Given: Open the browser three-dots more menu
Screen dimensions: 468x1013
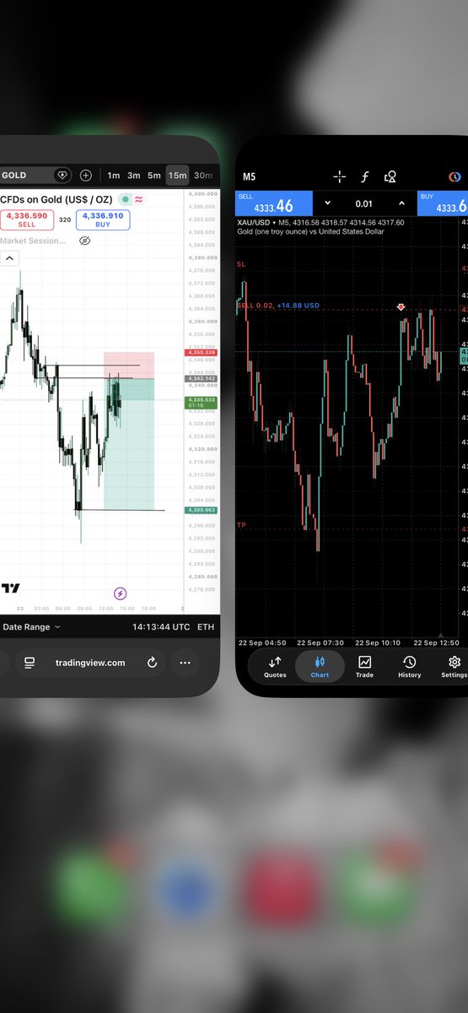Looking at the screenshot, I should tap(185, 663).
